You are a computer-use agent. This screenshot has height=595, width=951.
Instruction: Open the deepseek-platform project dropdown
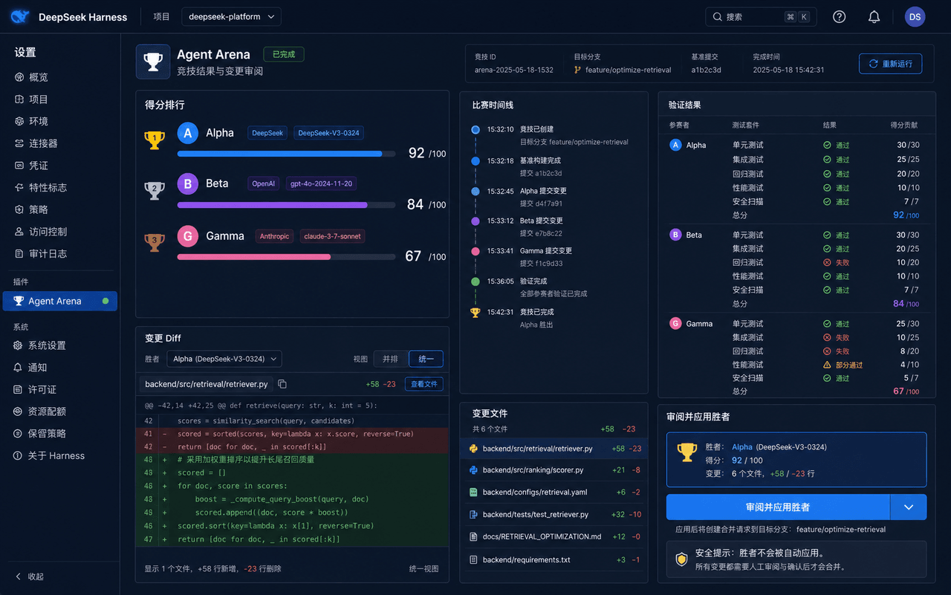click(x=231, y=16)
